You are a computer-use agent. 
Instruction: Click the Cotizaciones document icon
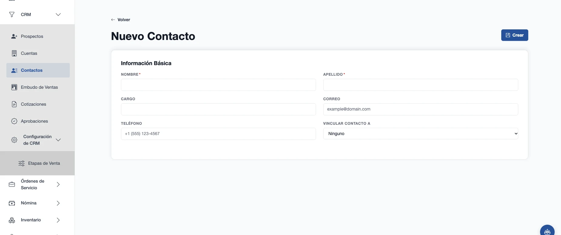tap(14, 104)
